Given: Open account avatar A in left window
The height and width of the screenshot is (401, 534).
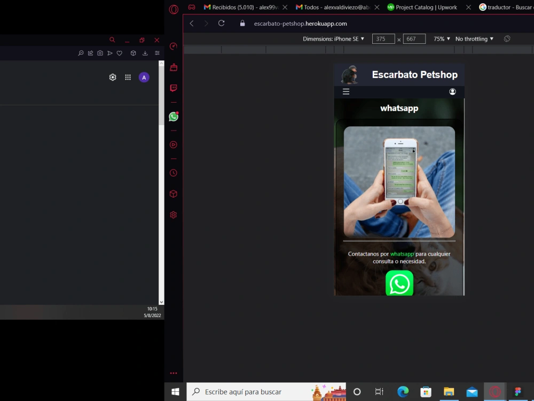Looking at the screenshot, I should (x=144, y=78).
